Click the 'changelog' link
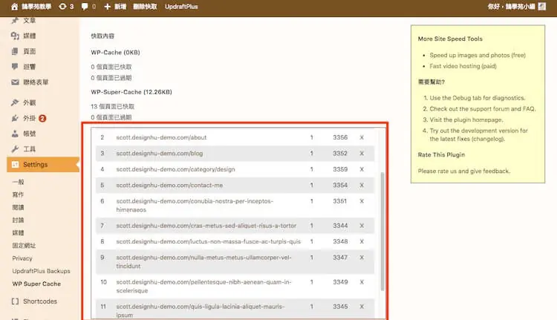The image size is (557, 320). pyautogui.click(x=489, y=139)
